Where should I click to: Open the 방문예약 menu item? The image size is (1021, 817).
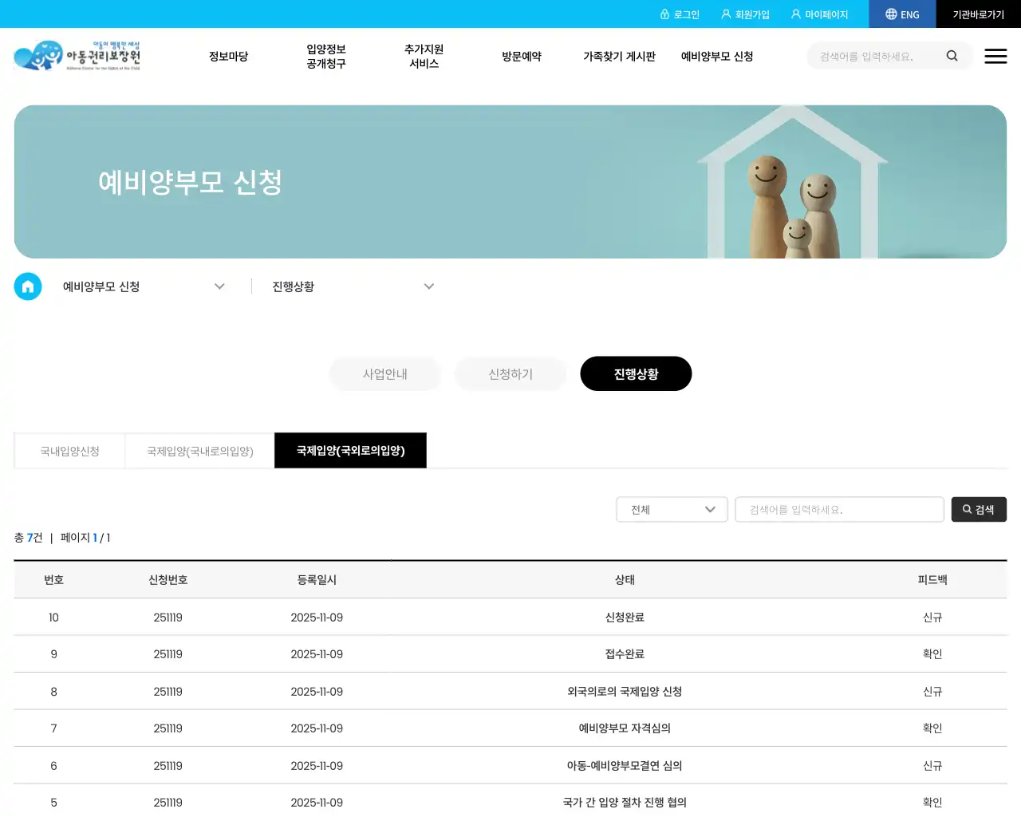tap(522, 56)
